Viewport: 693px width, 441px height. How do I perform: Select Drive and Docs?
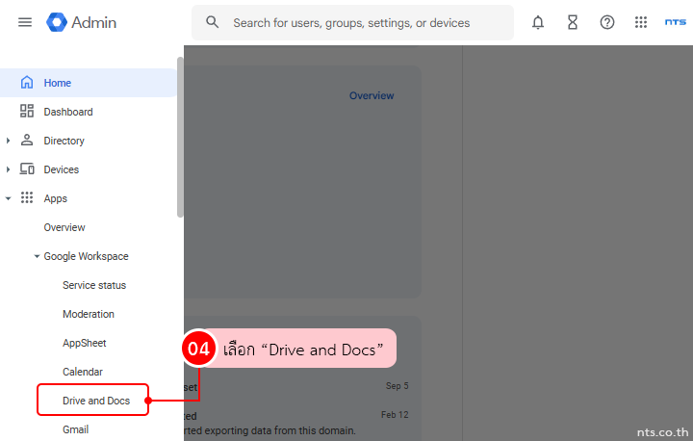[95, 401]
